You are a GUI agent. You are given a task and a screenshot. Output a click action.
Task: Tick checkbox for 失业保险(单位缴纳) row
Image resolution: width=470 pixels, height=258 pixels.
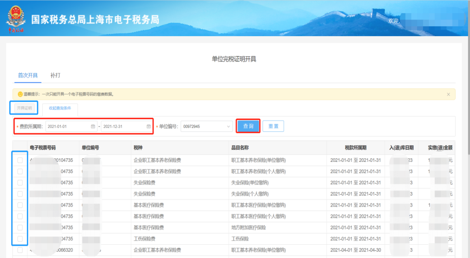[x=20, y=183]
